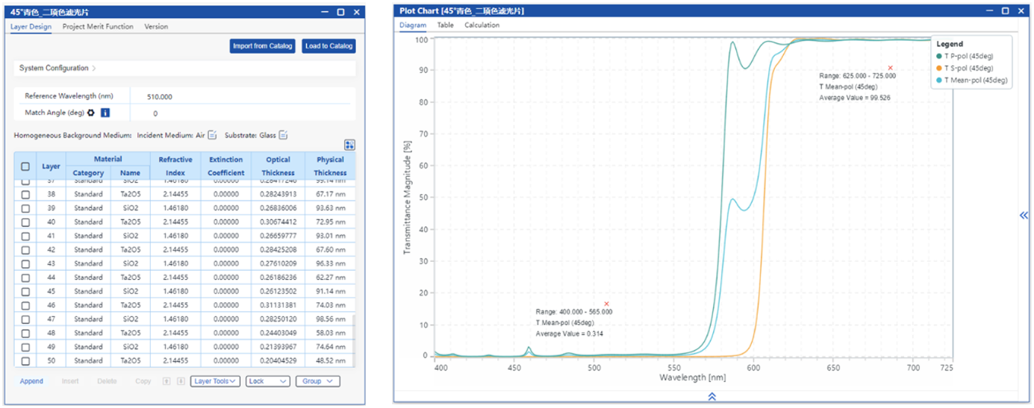Collapse chart side panel with double left chevron
The height and width of the screenshot is (408, 1034).
click(x=1024, y=216)
